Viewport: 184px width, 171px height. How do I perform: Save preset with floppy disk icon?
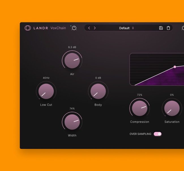pyautogui.click(x=161, y=28)
